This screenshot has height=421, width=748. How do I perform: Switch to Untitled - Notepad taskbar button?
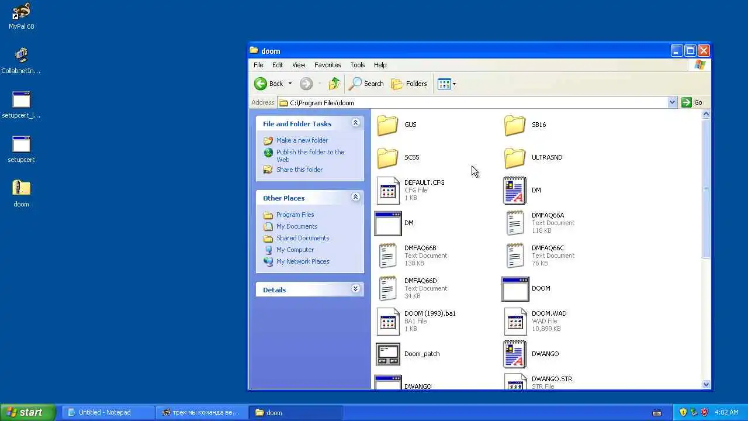[x=108, y=412]
